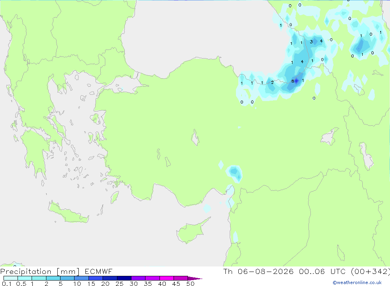The image size is (390, 286).
Task: Click the over-50 mm legend arrow tip
Action: point(195,279)
